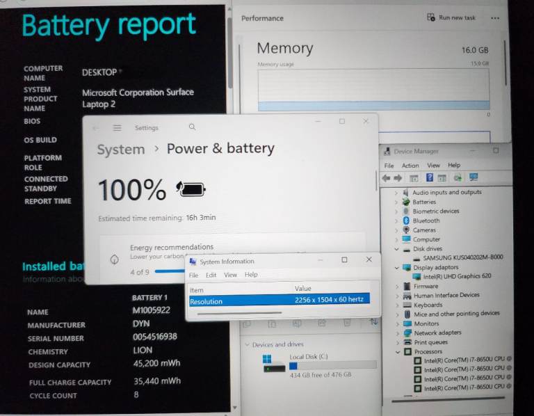This screenshot has height=416, width=534.
Task: Open Settings hamburger navigation menu
Action: tap(118, 128)
